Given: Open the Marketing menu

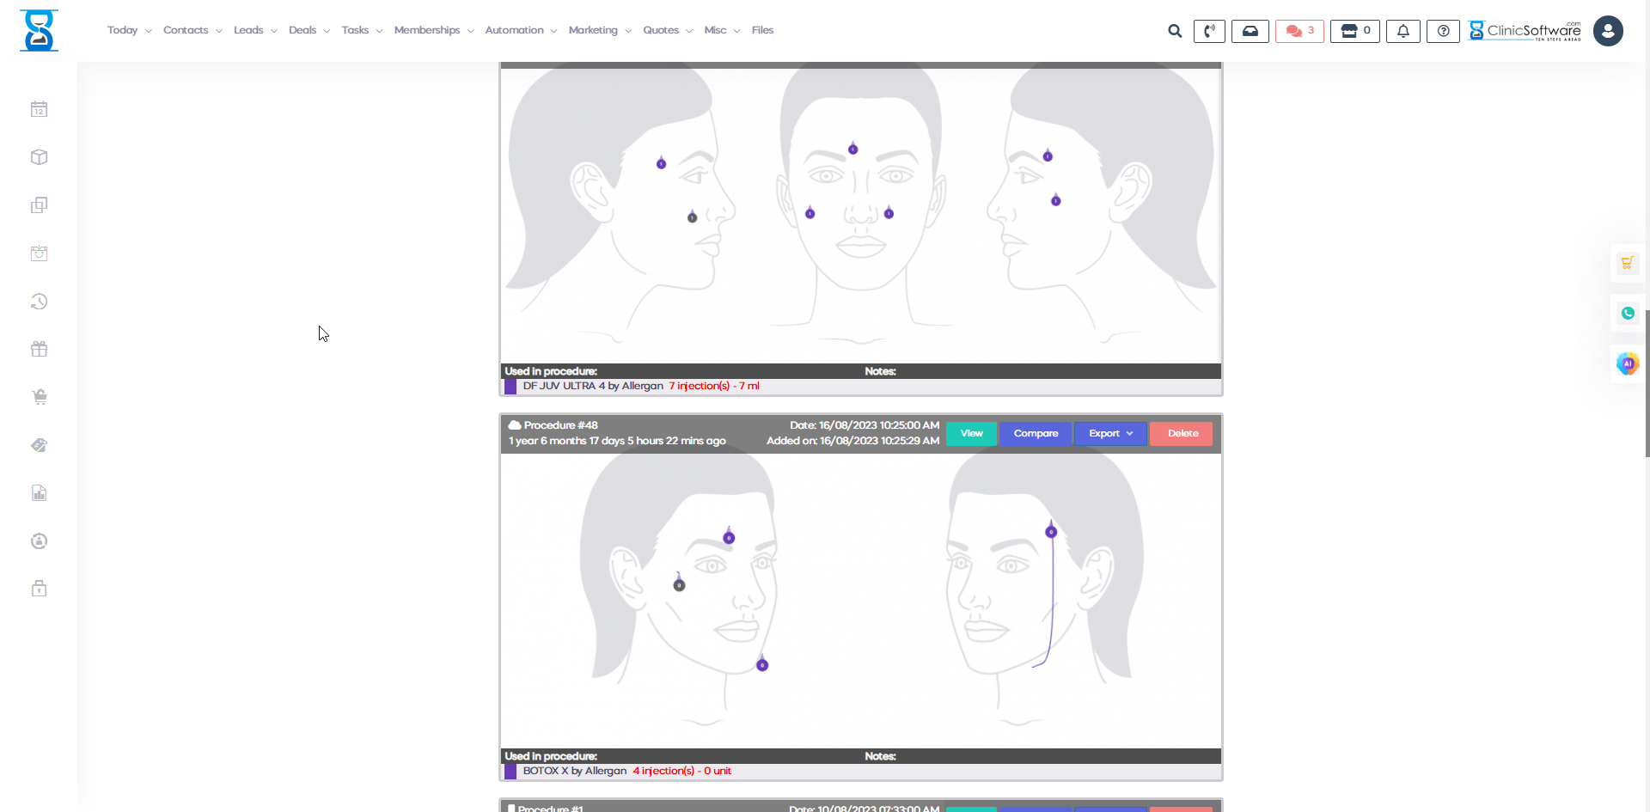Looking at the screenshot, I should [x=594, y=29].
